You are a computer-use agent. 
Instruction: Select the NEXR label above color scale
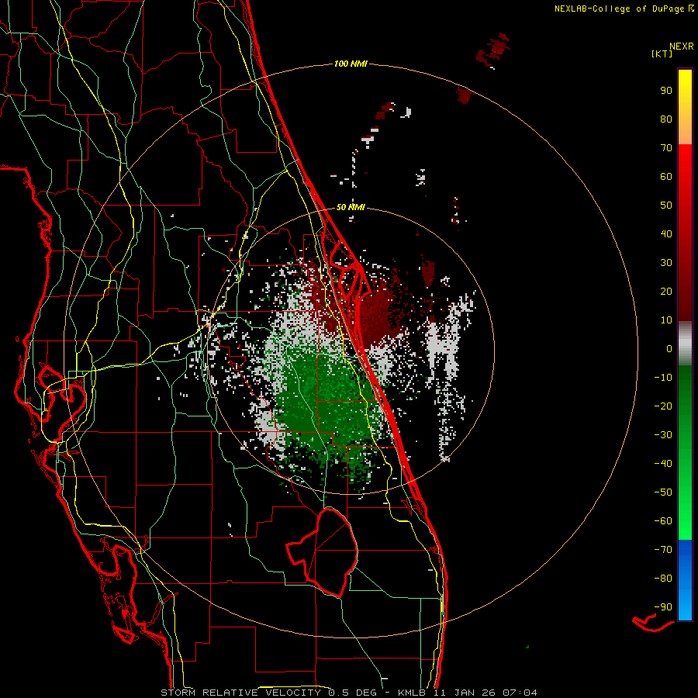[681, 47]
